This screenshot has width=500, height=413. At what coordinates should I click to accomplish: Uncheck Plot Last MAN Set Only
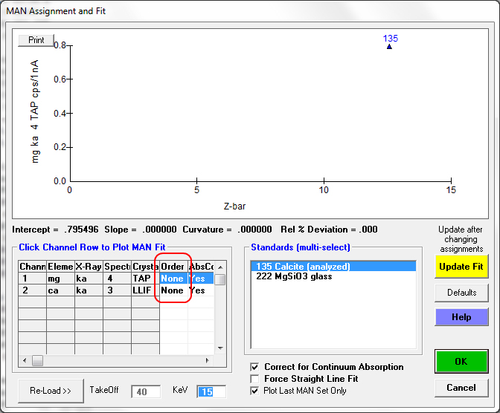point(255,391)
